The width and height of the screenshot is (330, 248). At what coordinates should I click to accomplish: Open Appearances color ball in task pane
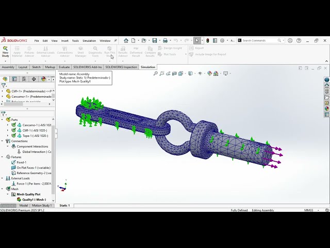coord(326,109)
